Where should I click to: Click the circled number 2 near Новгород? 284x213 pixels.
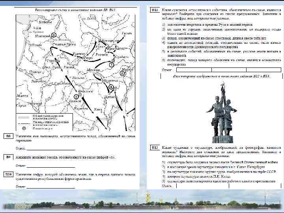[x=54, y=35]
